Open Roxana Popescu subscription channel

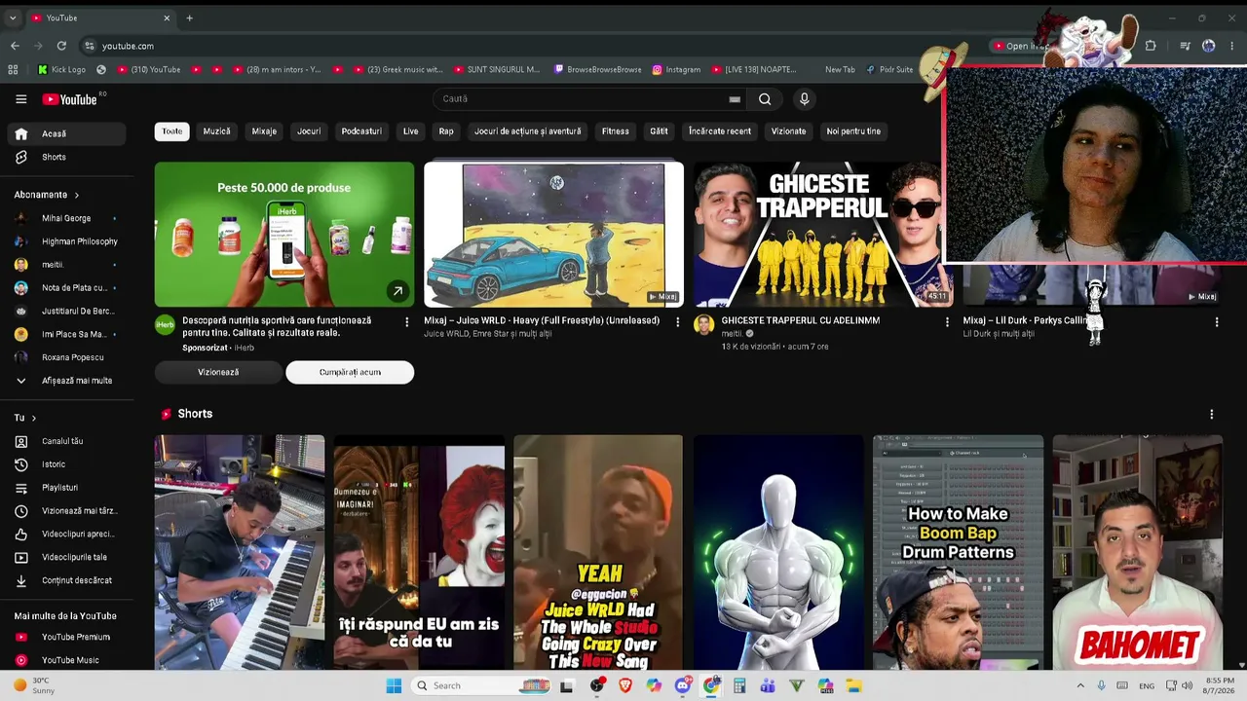(66, 357)
